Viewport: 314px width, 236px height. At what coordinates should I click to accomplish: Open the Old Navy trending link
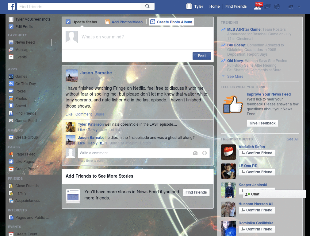[235, 61]
